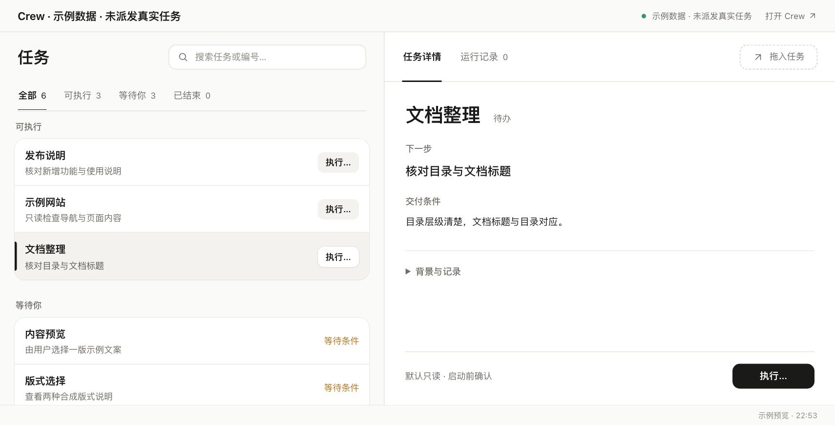Select the 发布说明 task title
Viewport: 835px width, 425px height.
pos(45,156)
